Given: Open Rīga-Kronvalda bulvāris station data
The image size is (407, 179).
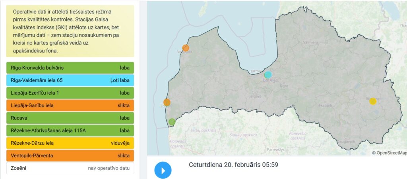Looking at the screenshot, I should (x=70, y=68).
